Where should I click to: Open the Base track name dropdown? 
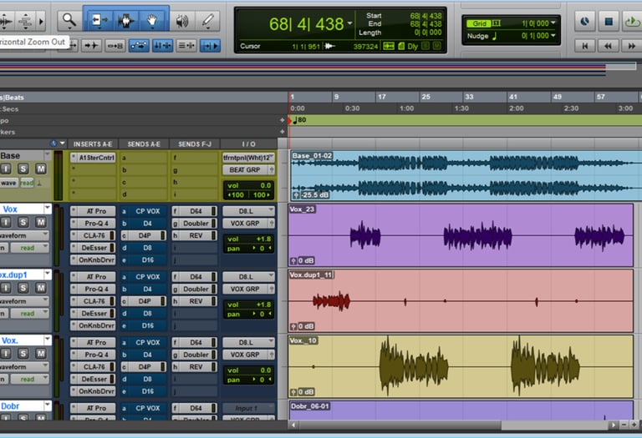point(47,155)
